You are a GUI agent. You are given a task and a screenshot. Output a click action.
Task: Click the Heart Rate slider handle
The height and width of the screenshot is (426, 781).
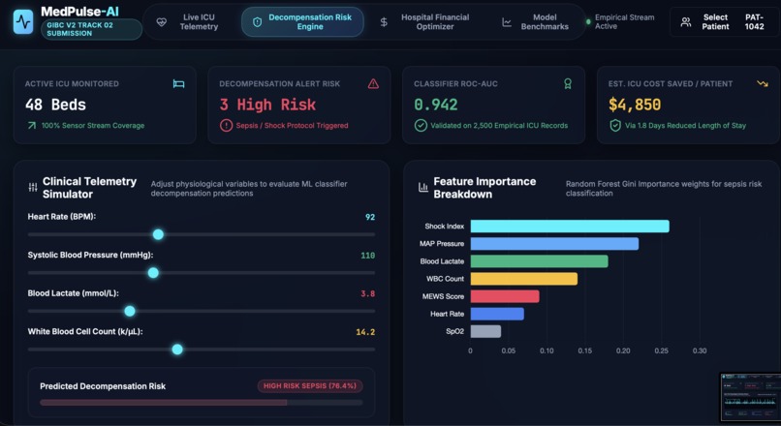coord(158,234)
